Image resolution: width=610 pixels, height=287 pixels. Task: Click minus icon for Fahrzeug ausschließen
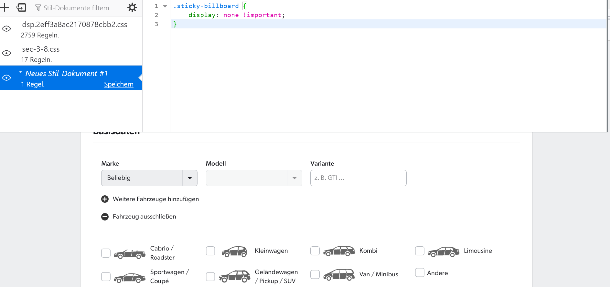click(x=105, y=217)
